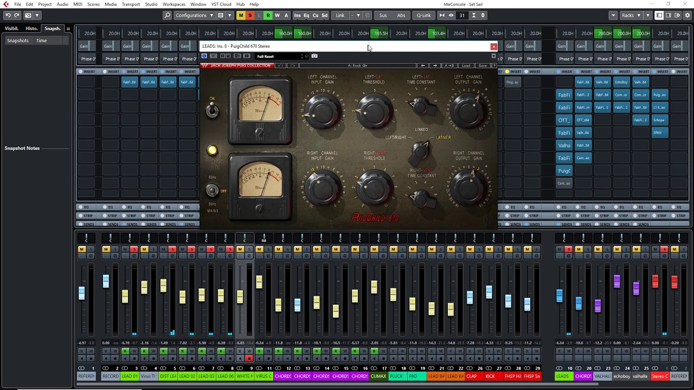The image size is (694, 390).
Task: Open the Transport menu
Action: (x=131, y=4)
